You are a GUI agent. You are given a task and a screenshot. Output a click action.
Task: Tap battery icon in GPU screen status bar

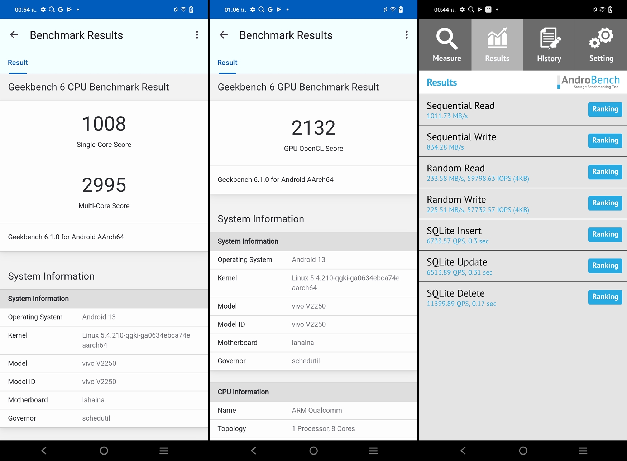pyautogui.click(x=401, y=10)
